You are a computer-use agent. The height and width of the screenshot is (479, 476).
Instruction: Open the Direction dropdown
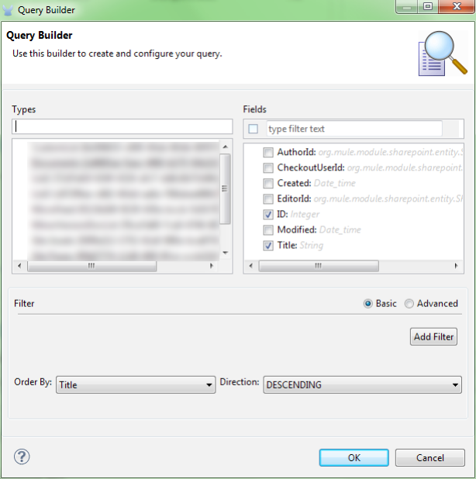[362, 384]
